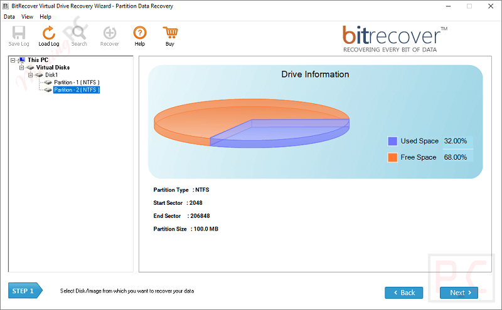Viewport: 502px width, 310px height.
Task: Click the End Sector : 206848 line
Action: tap(181, 216)
